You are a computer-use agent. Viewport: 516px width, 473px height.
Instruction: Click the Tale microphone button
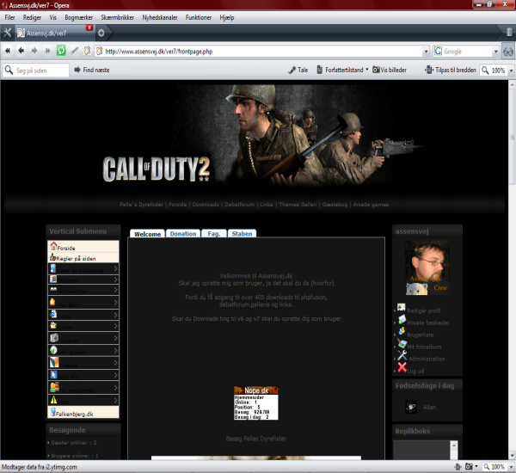(x=298, y=70)
